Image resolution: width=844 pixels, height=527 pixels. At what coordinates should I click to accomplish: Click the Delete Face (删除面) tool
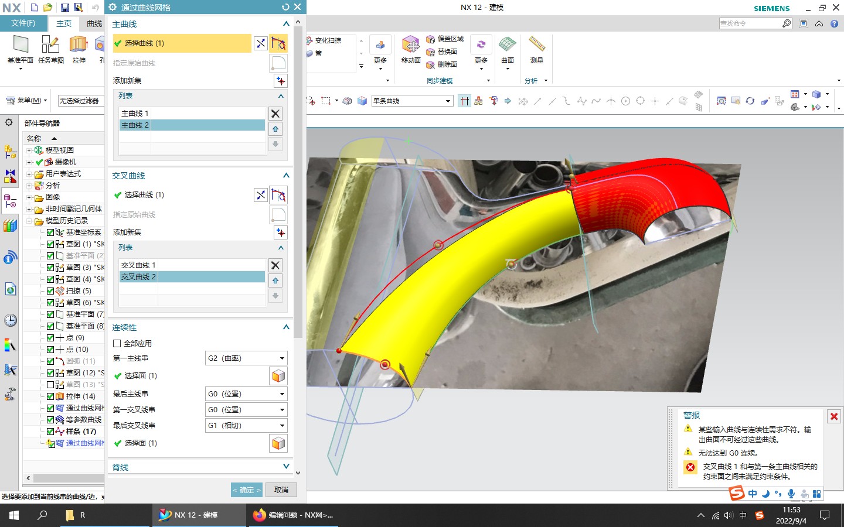[x=442, y=64]
